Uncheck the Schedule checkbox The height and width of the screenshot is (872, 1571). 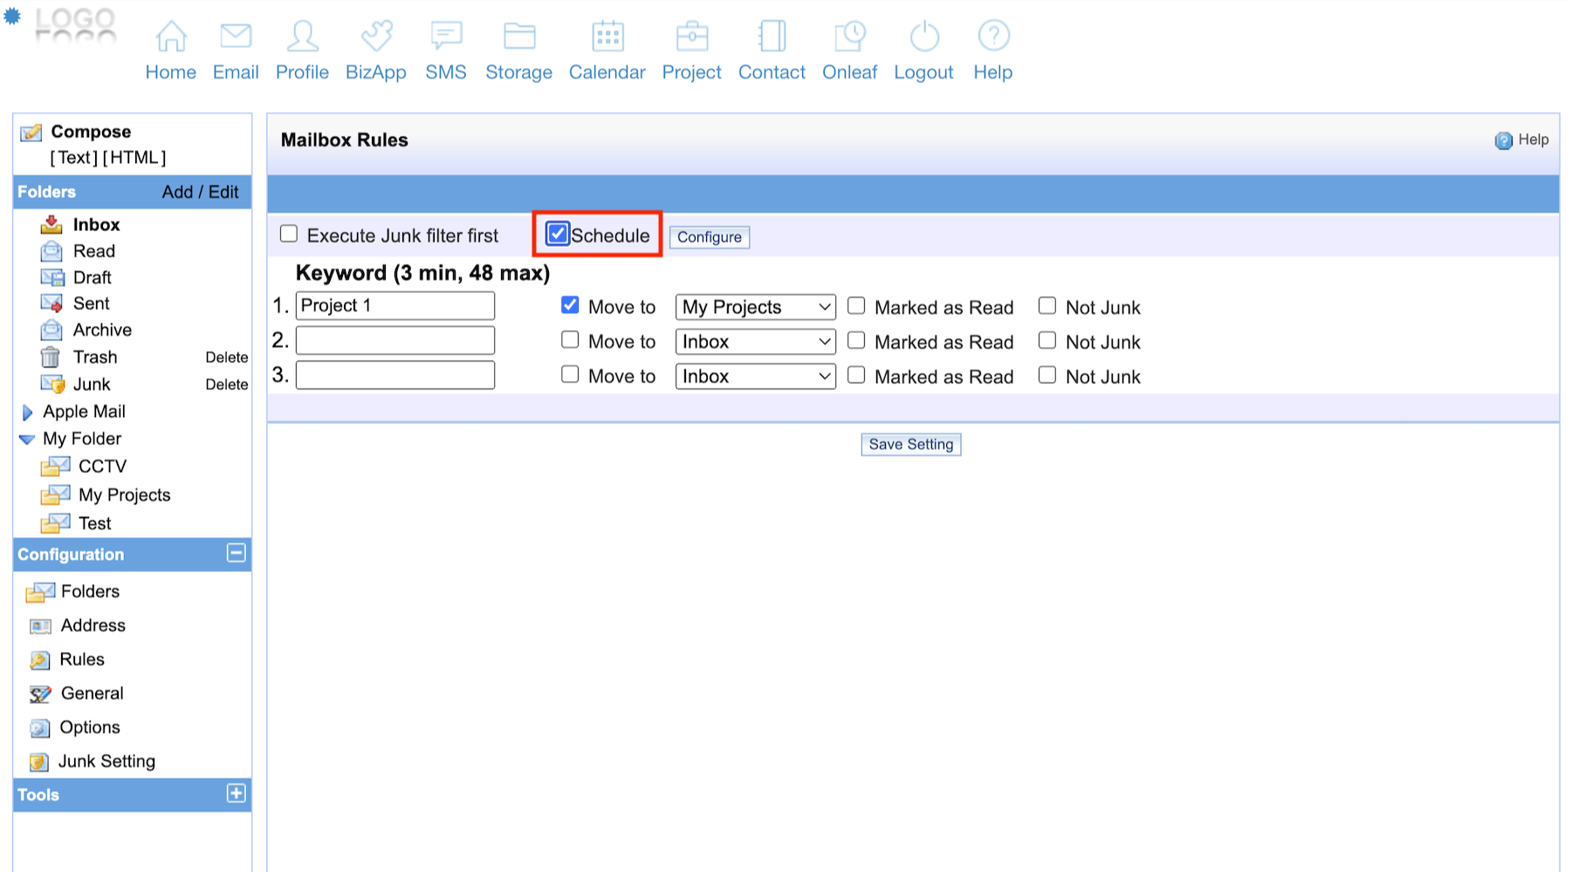558,234
